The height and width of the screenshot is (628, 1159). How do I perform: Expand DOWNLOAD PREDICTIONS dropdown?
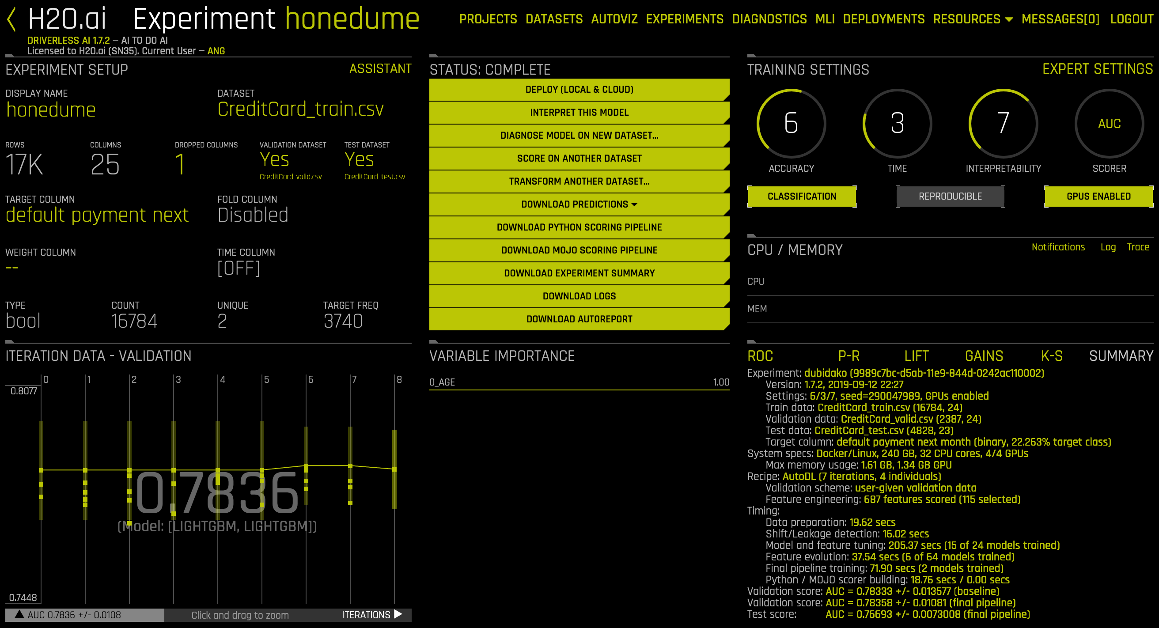579,204
